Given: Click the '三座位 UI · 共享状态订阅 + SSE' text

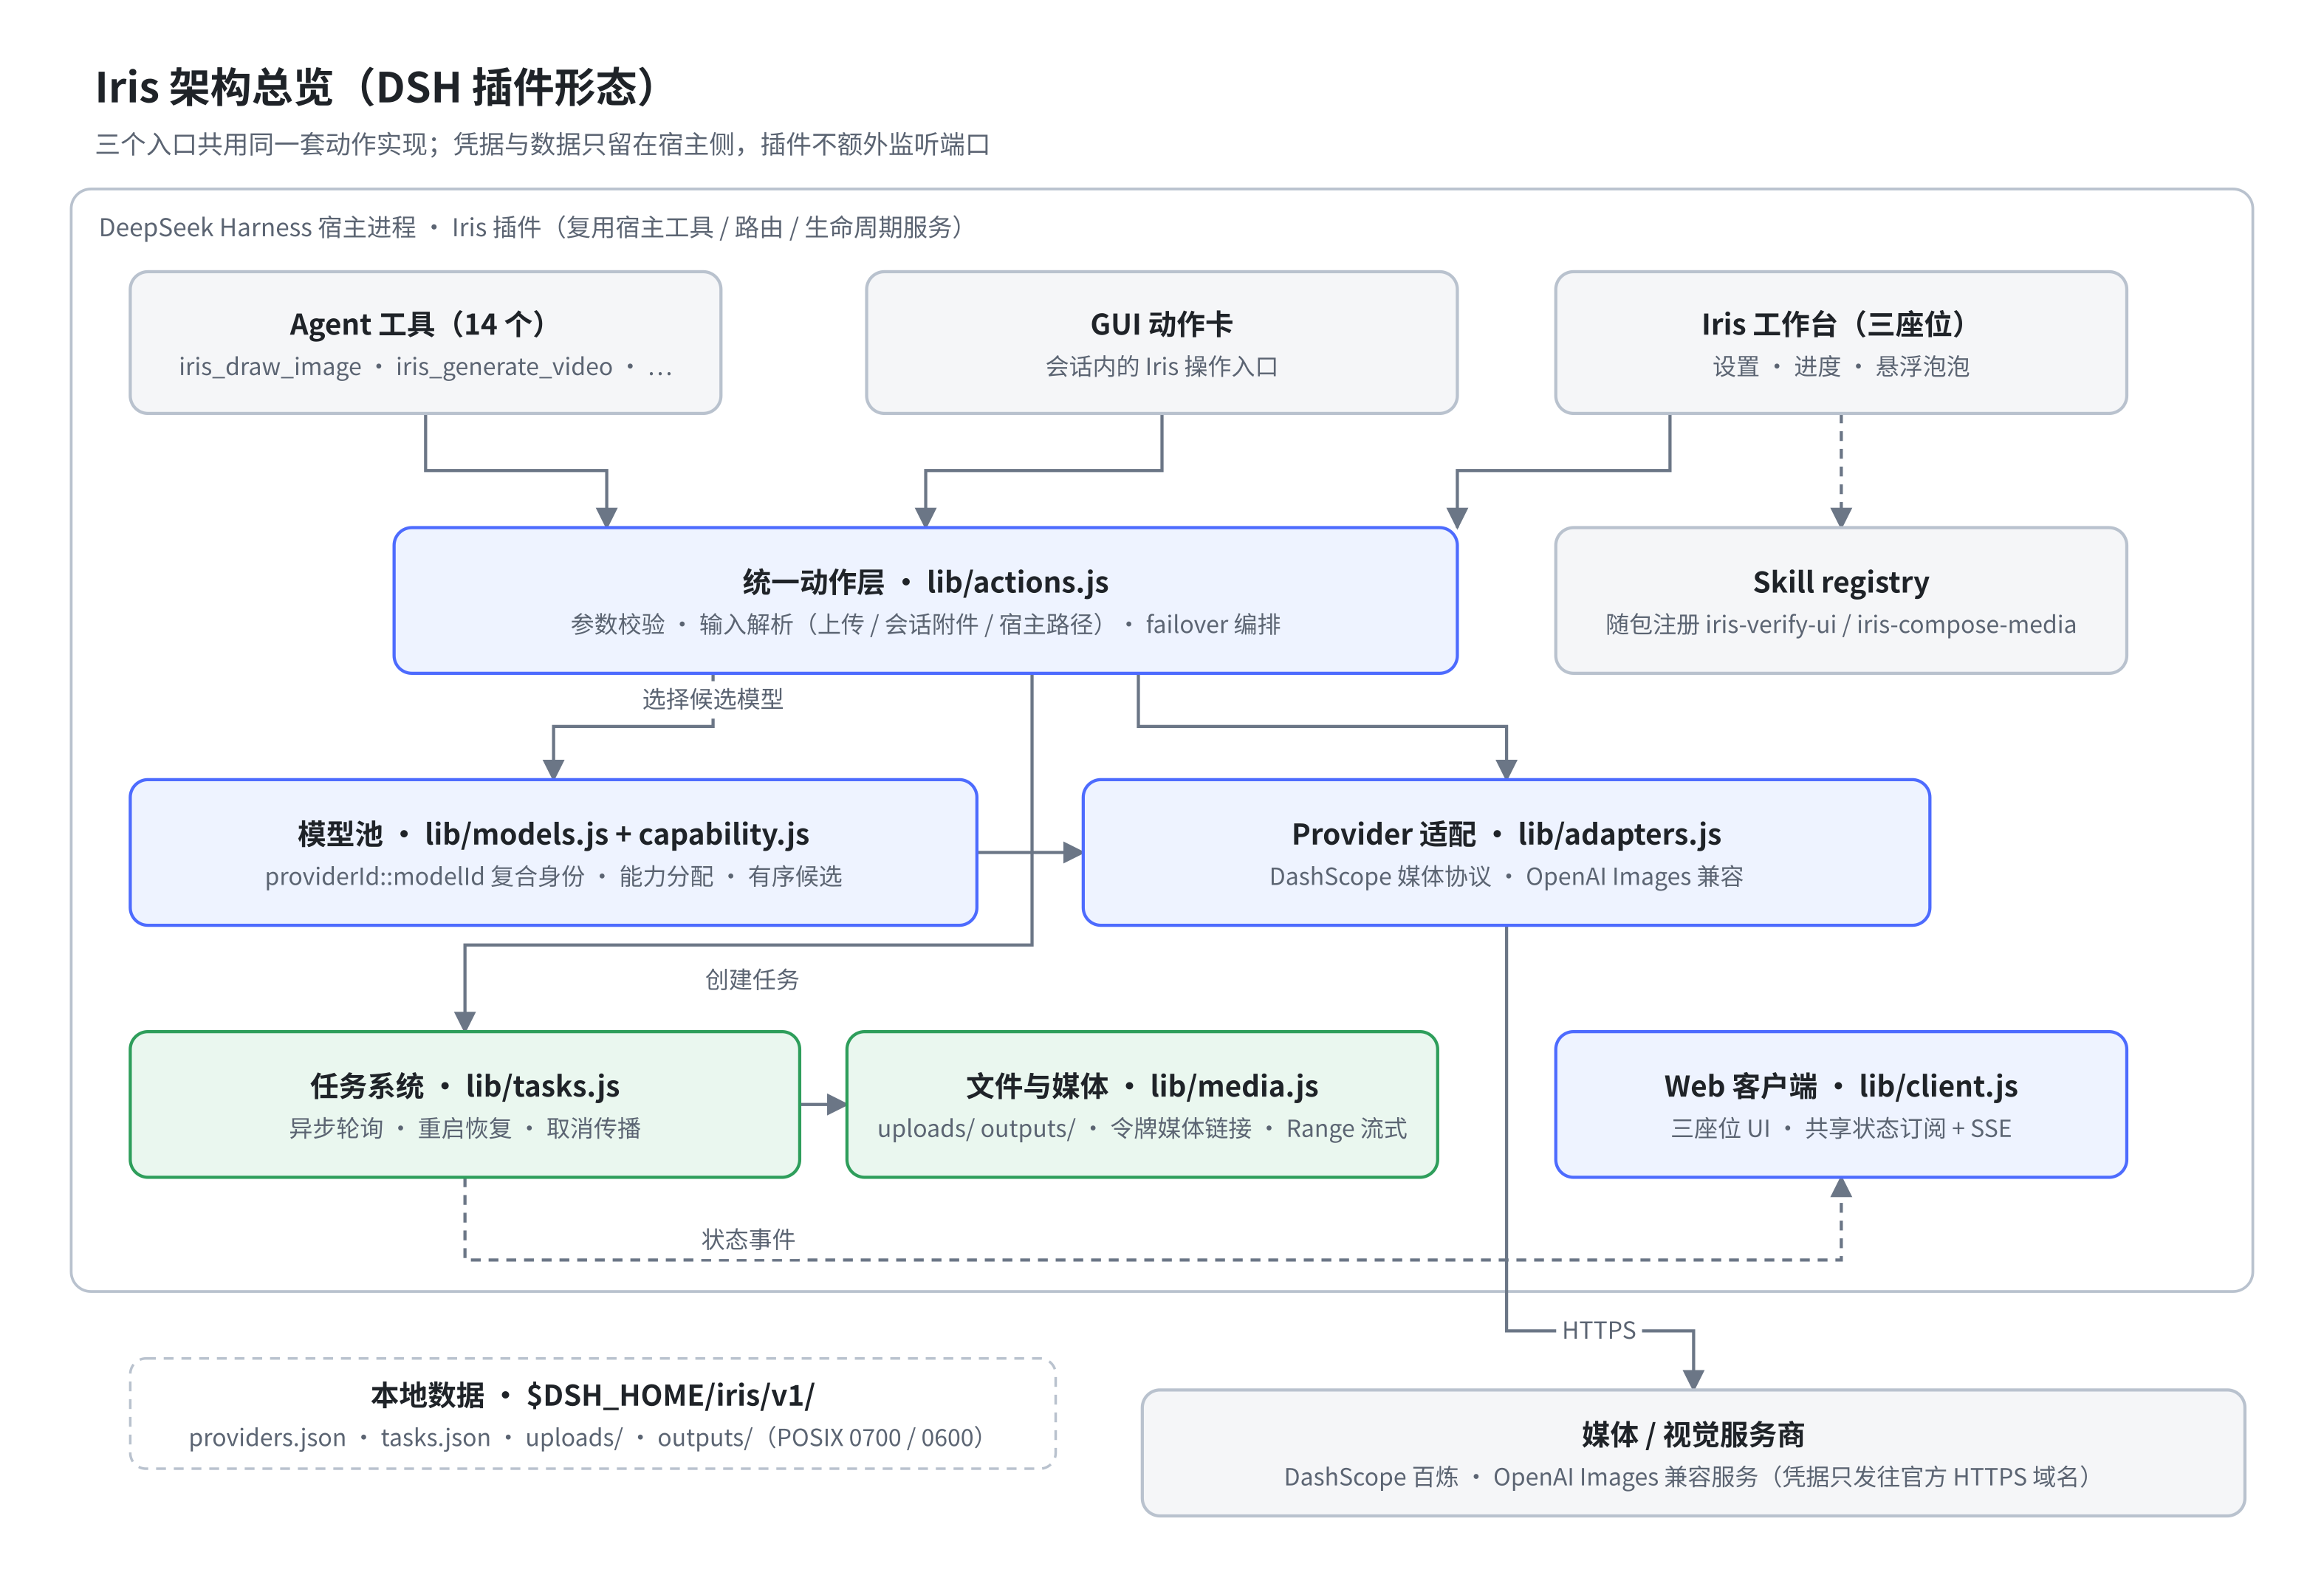Looking at the screenshot, I should point(1840,1129).
